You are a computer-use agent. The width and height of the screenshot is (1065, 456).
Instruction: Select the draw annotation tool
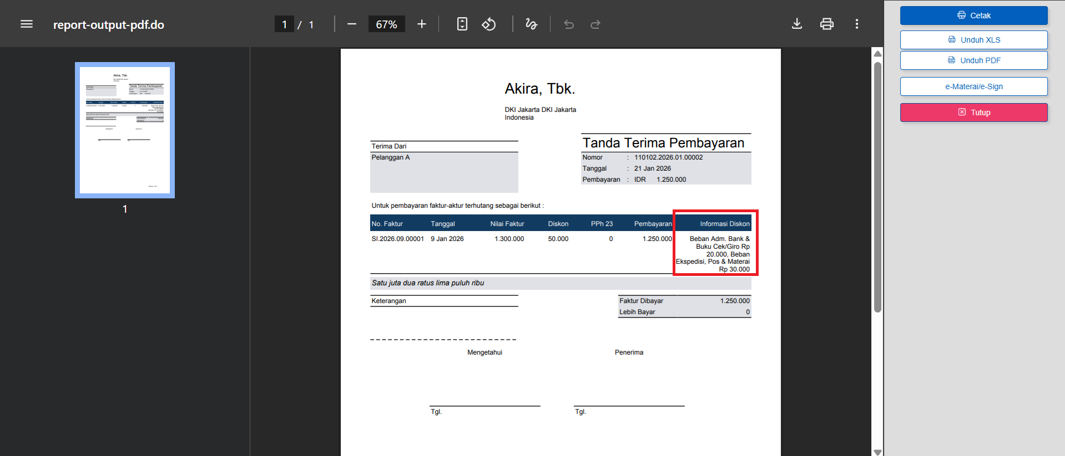pyautogui.click(x=531, y=24)
